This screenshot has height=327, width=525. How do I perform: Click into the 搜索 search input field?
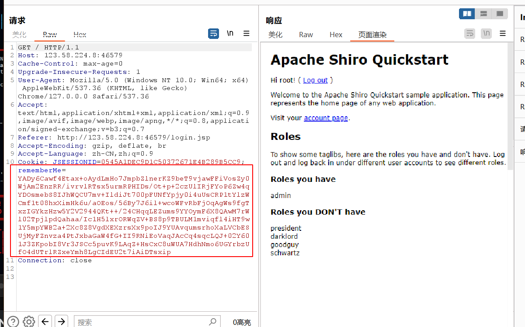click(x=140, y=322)
